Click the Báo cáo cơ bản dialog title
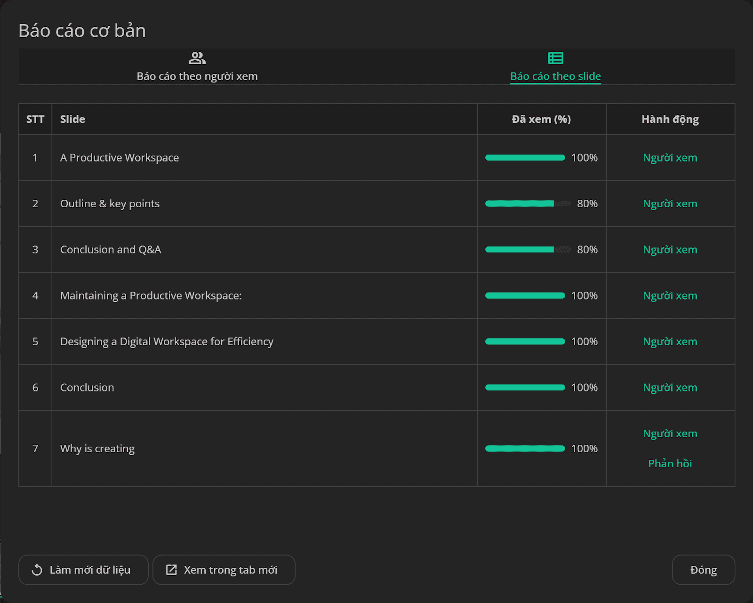This screenshot has width=753, height=603. click(82, 31)
